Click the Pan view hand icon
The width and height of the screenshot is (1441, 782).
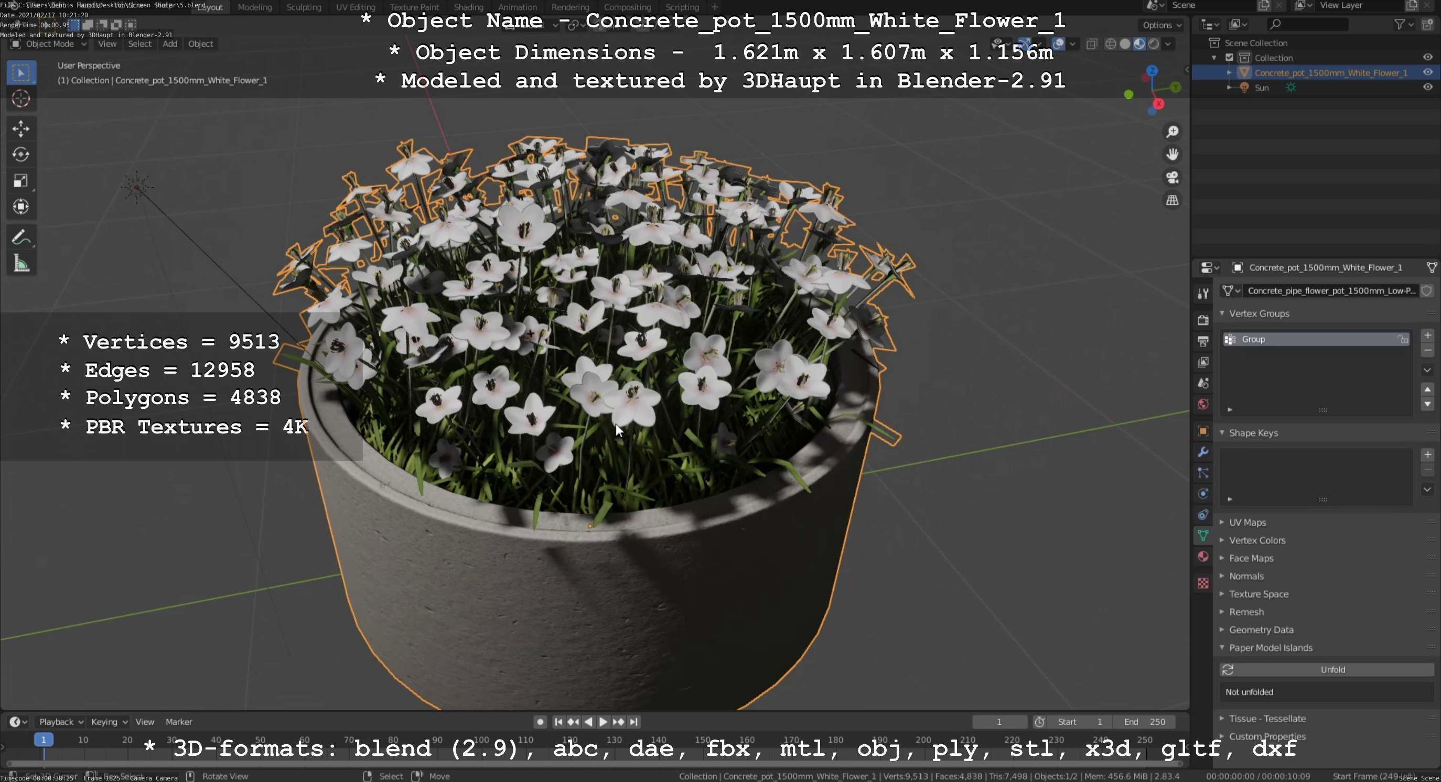coord(1172,154)
